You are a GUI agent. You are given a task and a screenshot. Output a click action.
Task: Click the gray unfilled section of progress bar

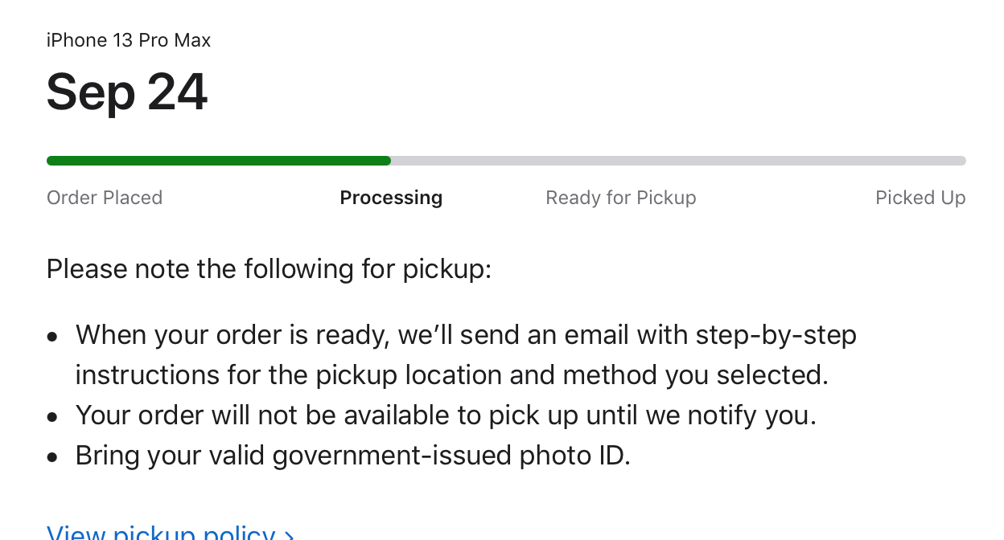(x=677, y=161)
